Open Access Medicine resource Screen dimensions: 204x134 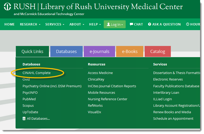pos(100,73)
